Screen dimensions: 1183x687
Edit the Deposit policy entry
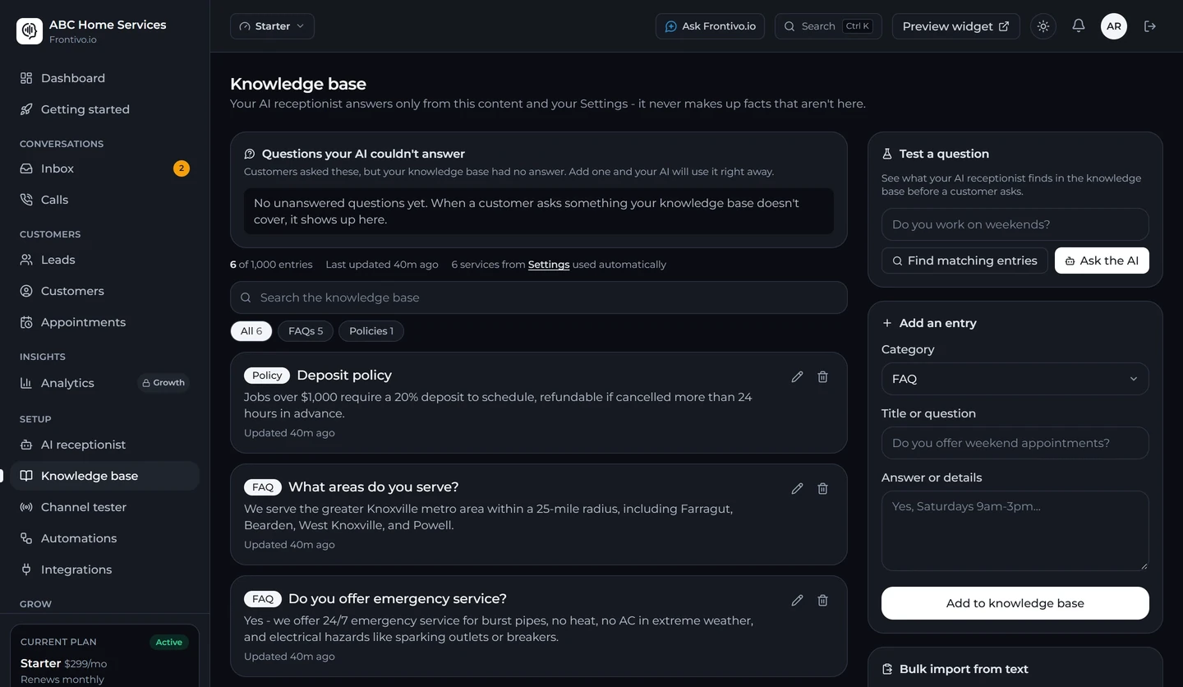tap(797, 376)
